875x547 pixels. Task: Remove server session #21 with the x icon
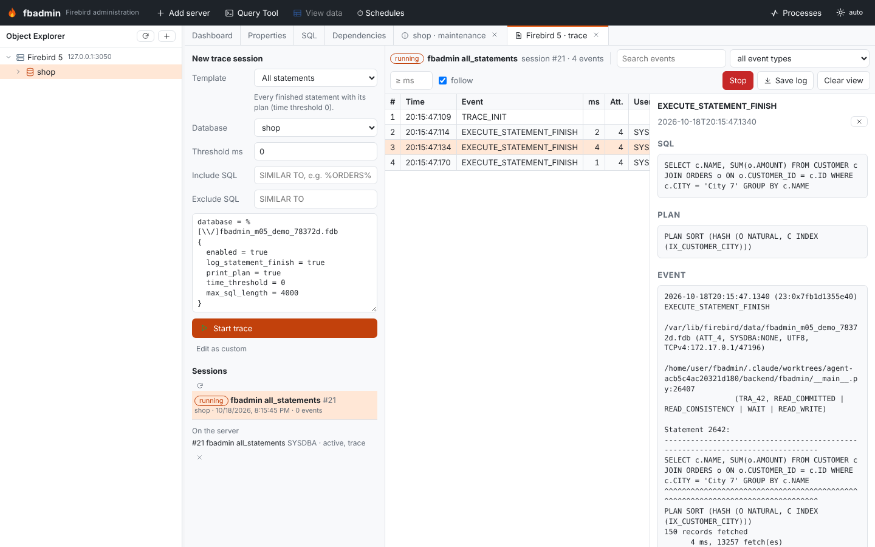pyautogui.click(x=199, y=457)
